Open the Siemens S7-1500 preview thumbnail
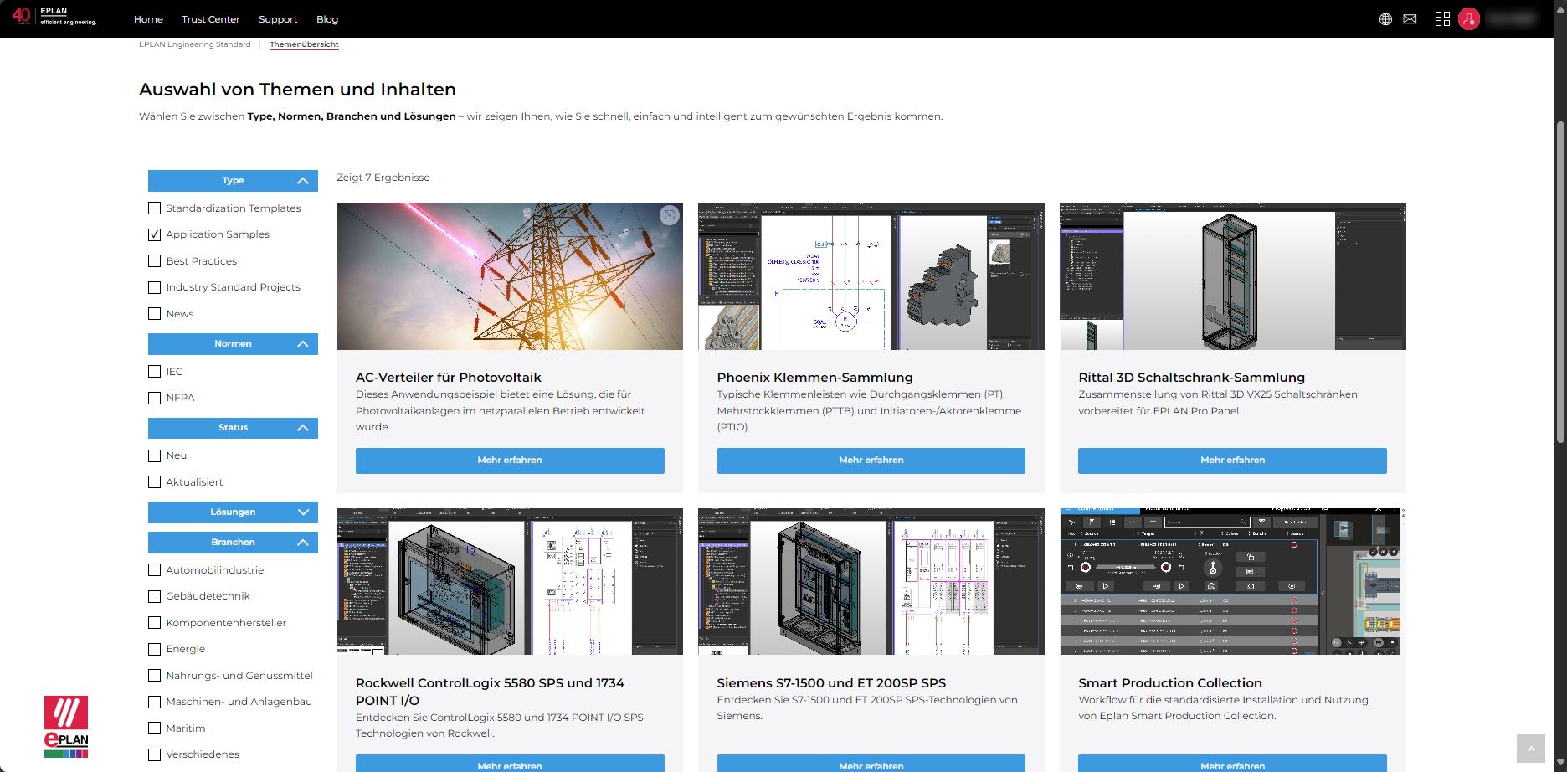The width and height of the screenshot is (1567, 772). tap(871, 581)
